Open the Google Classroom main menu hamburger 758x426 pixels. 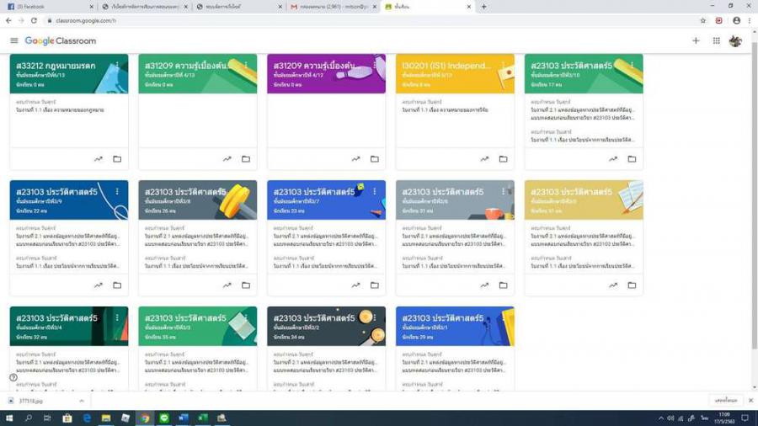click(x=13, y=40)
